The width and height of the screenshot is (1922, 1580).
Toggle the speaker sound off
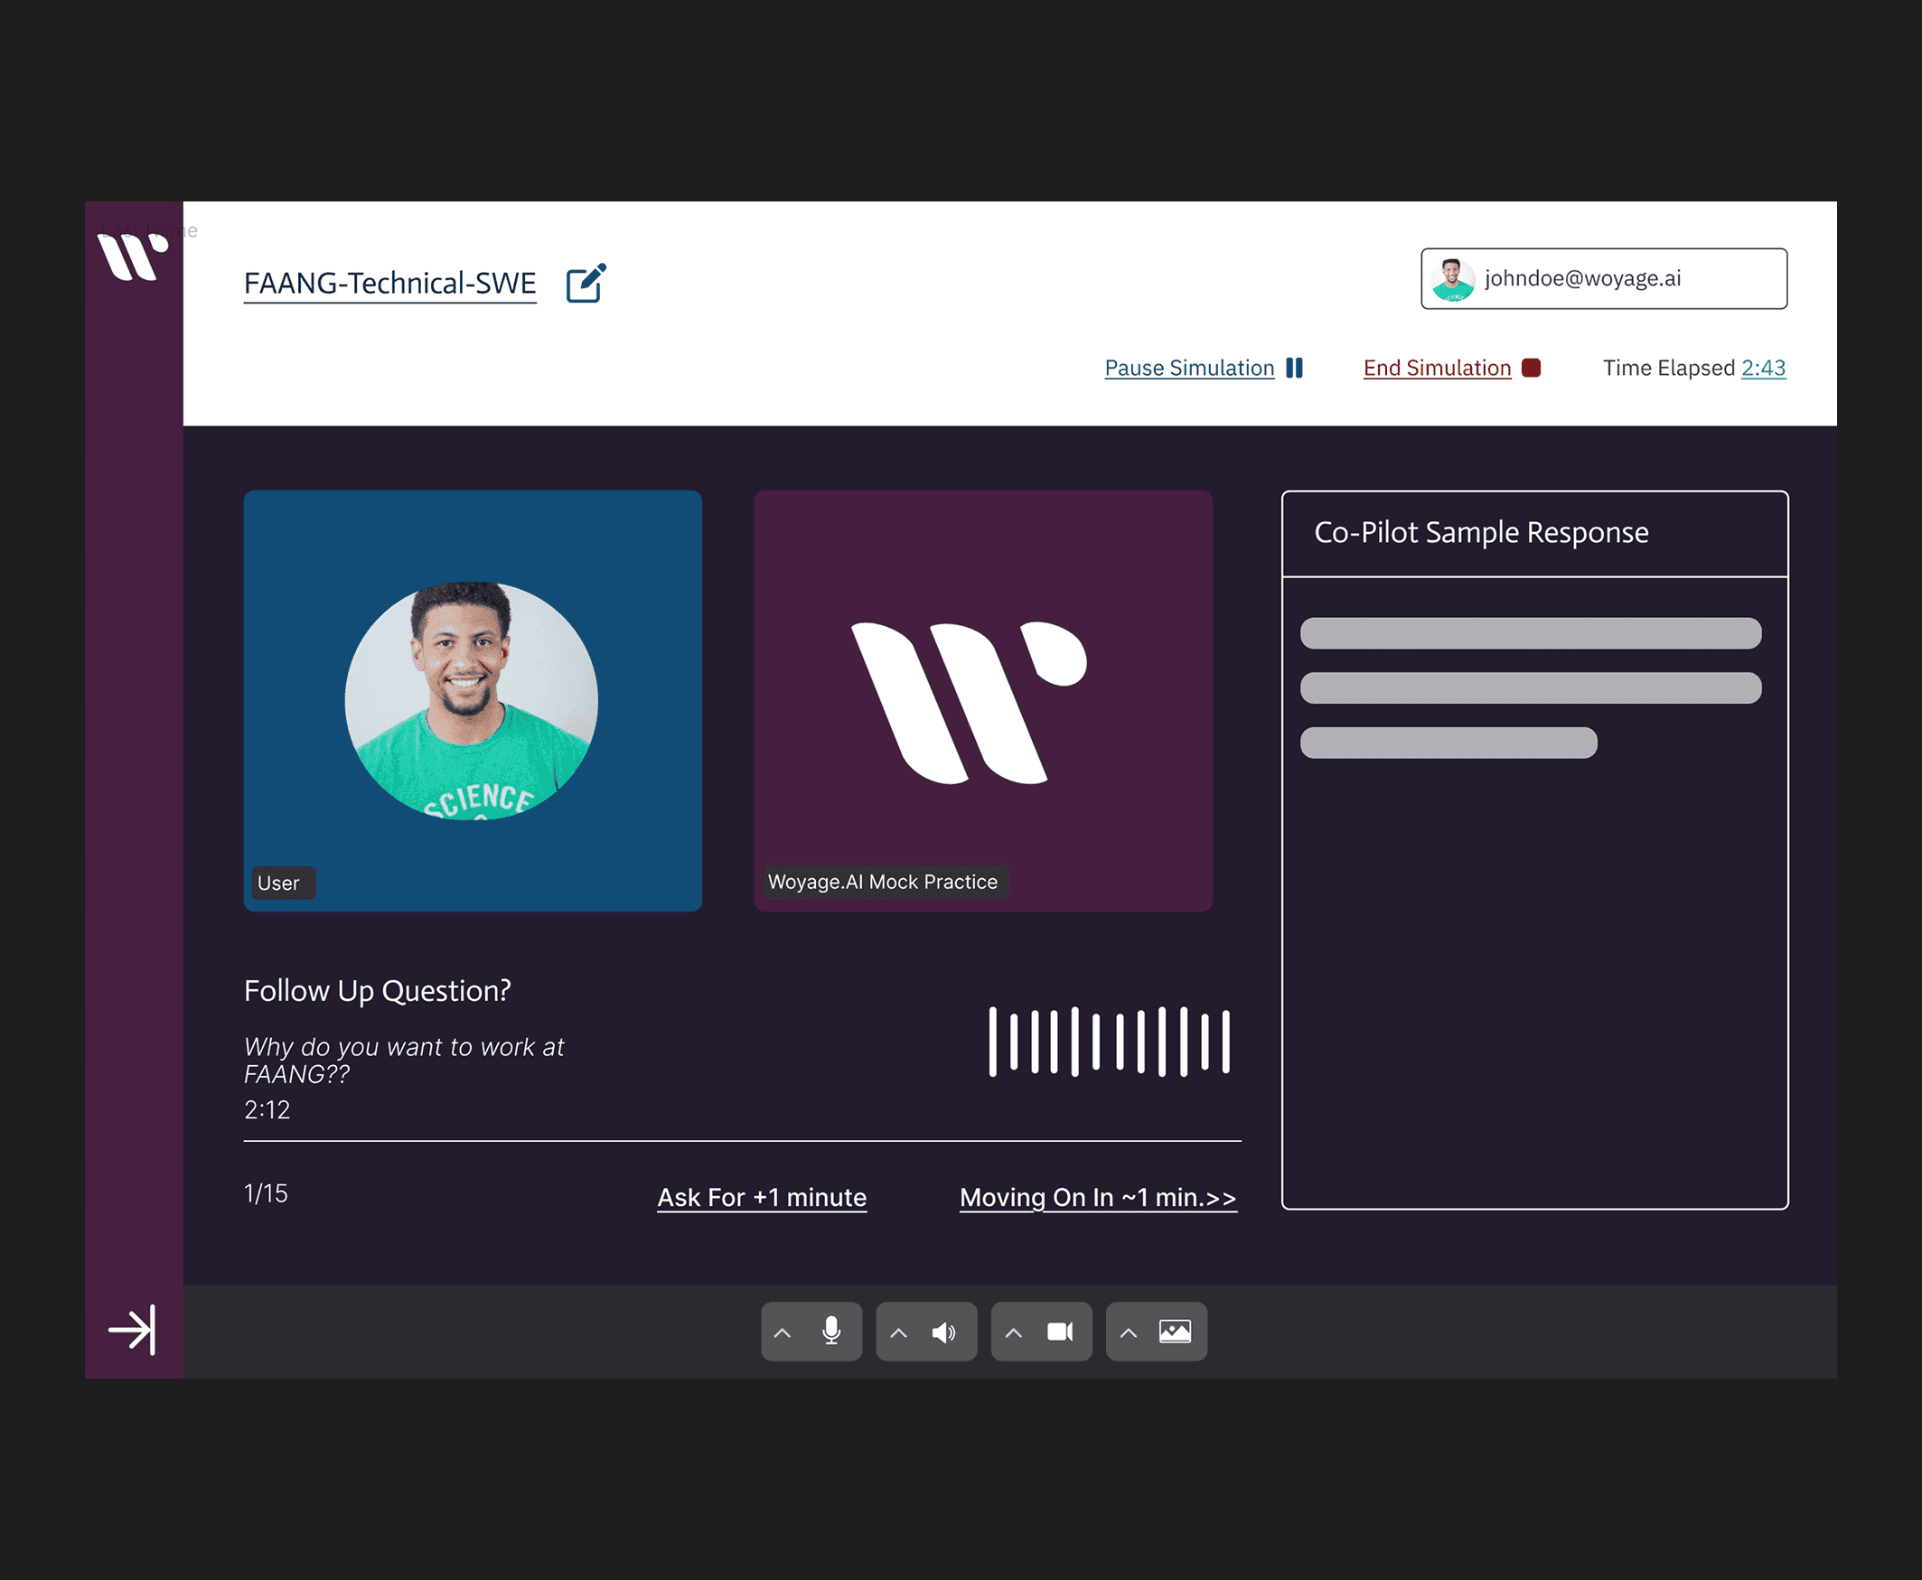[944, 1332]
